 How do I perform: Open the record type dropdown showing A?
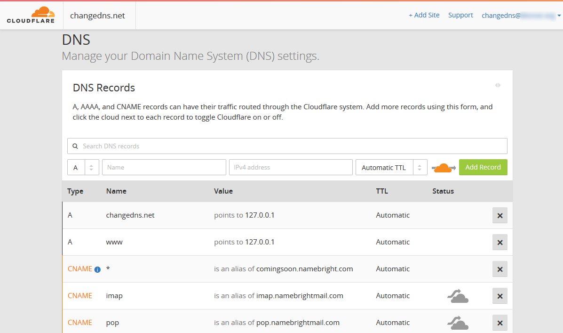click(x=83, y=168)
